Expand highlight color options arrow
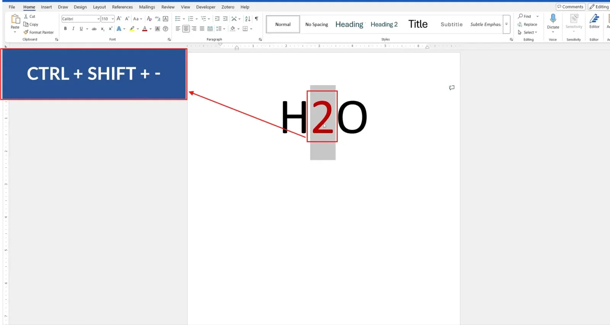610x325 pixels. coord(138,29)
